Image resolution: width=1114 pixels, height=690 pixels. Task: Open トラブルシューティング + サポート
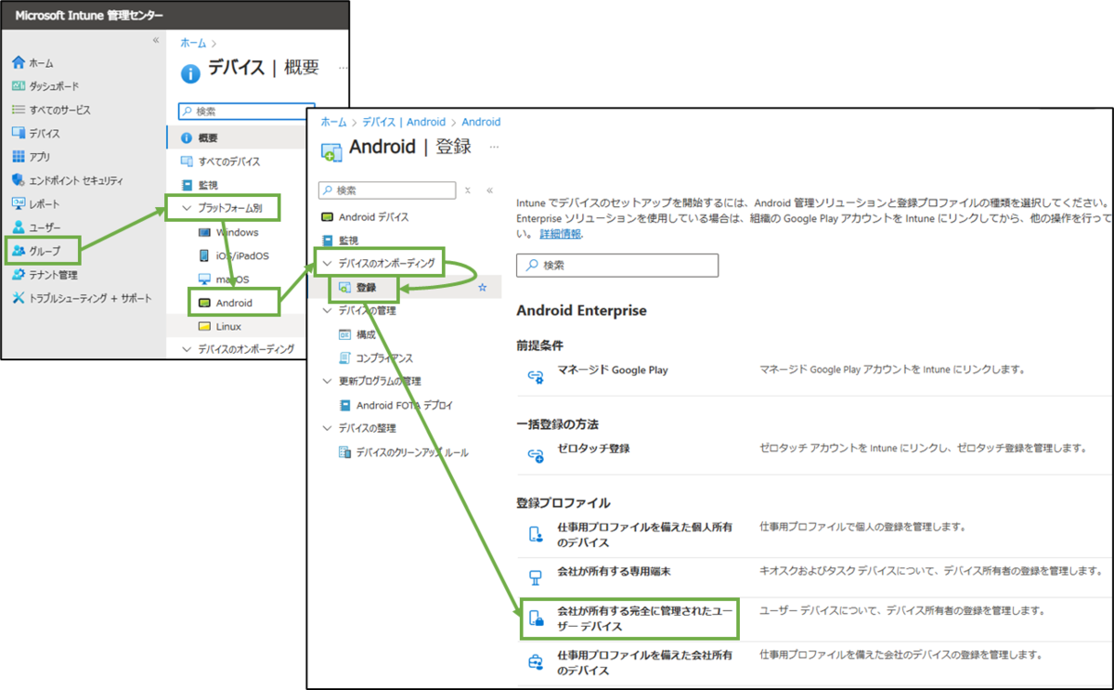[x=82, y=298]
